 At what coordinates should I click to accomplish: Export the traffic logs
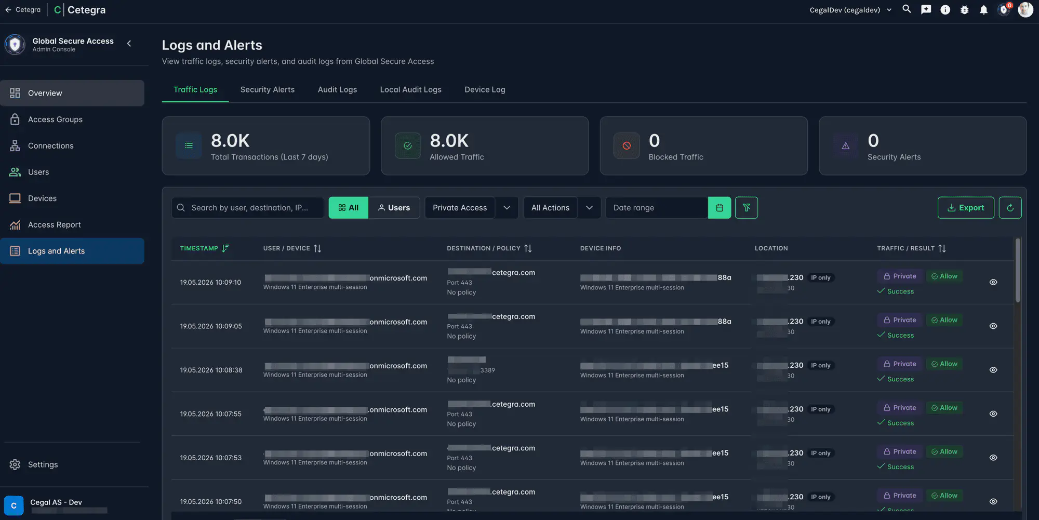966,208
